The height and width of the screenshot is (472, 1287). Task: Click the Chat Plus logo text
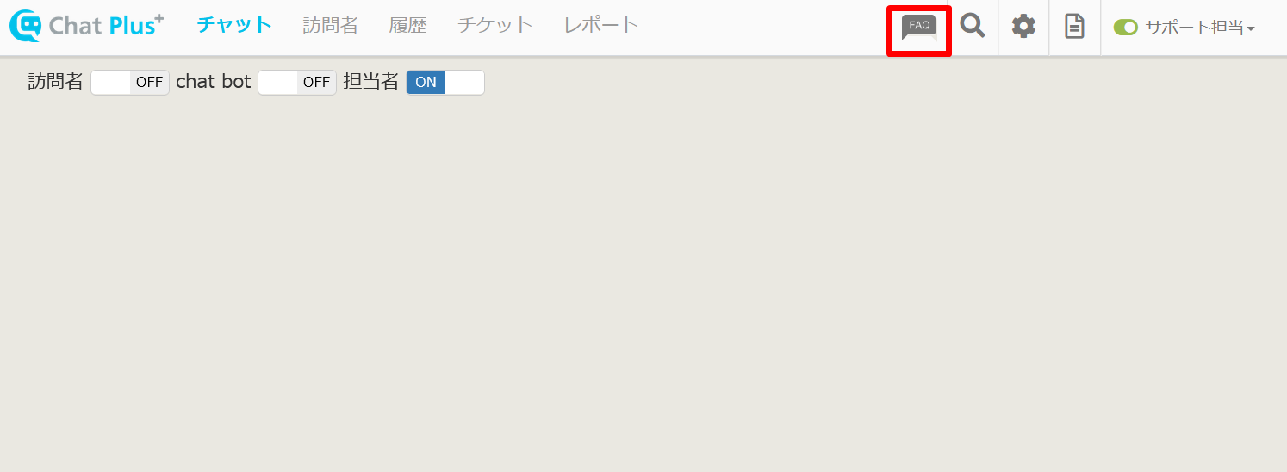point(105,26)
